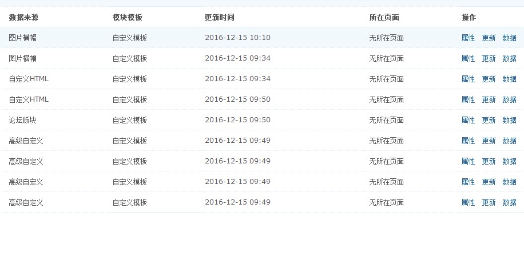Click the 模块模板 column header

(128, 17)
